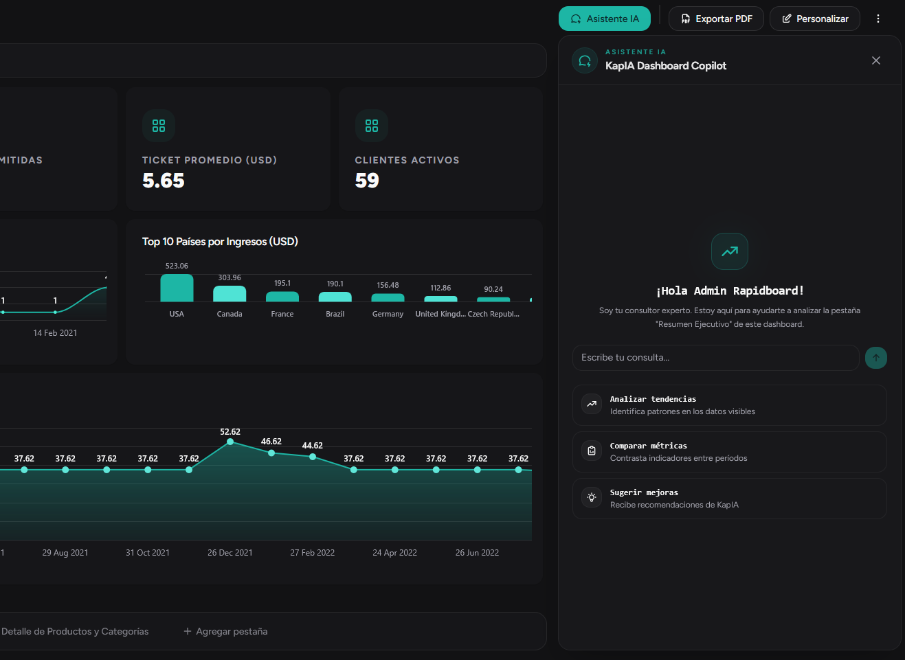Click the Czech Republic bar label
905x660 pixels.
[x=493, y=314]
